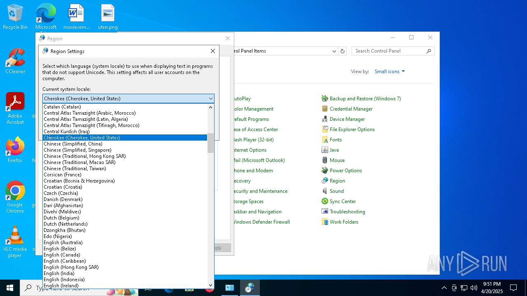Image resolution: width=527 pixels, height=296 pixels.
Task: Click the locale list scrollbar thumb
Action: [x=211, y=143]
